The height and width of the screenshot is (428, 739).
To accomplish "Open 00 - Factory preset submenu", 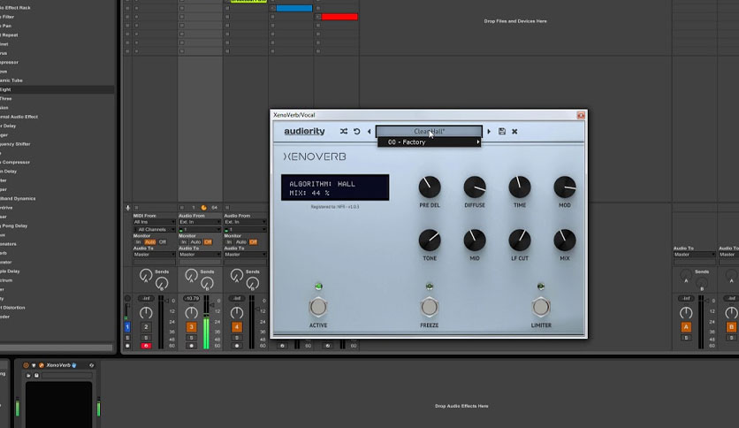I will 430,141.
